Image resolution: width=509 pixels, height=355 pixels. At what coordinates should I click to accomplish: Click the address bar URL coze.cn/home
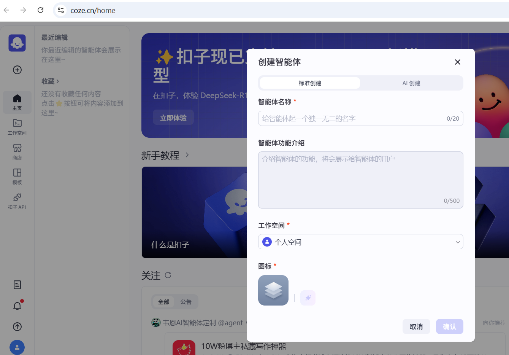coord(93,10)
